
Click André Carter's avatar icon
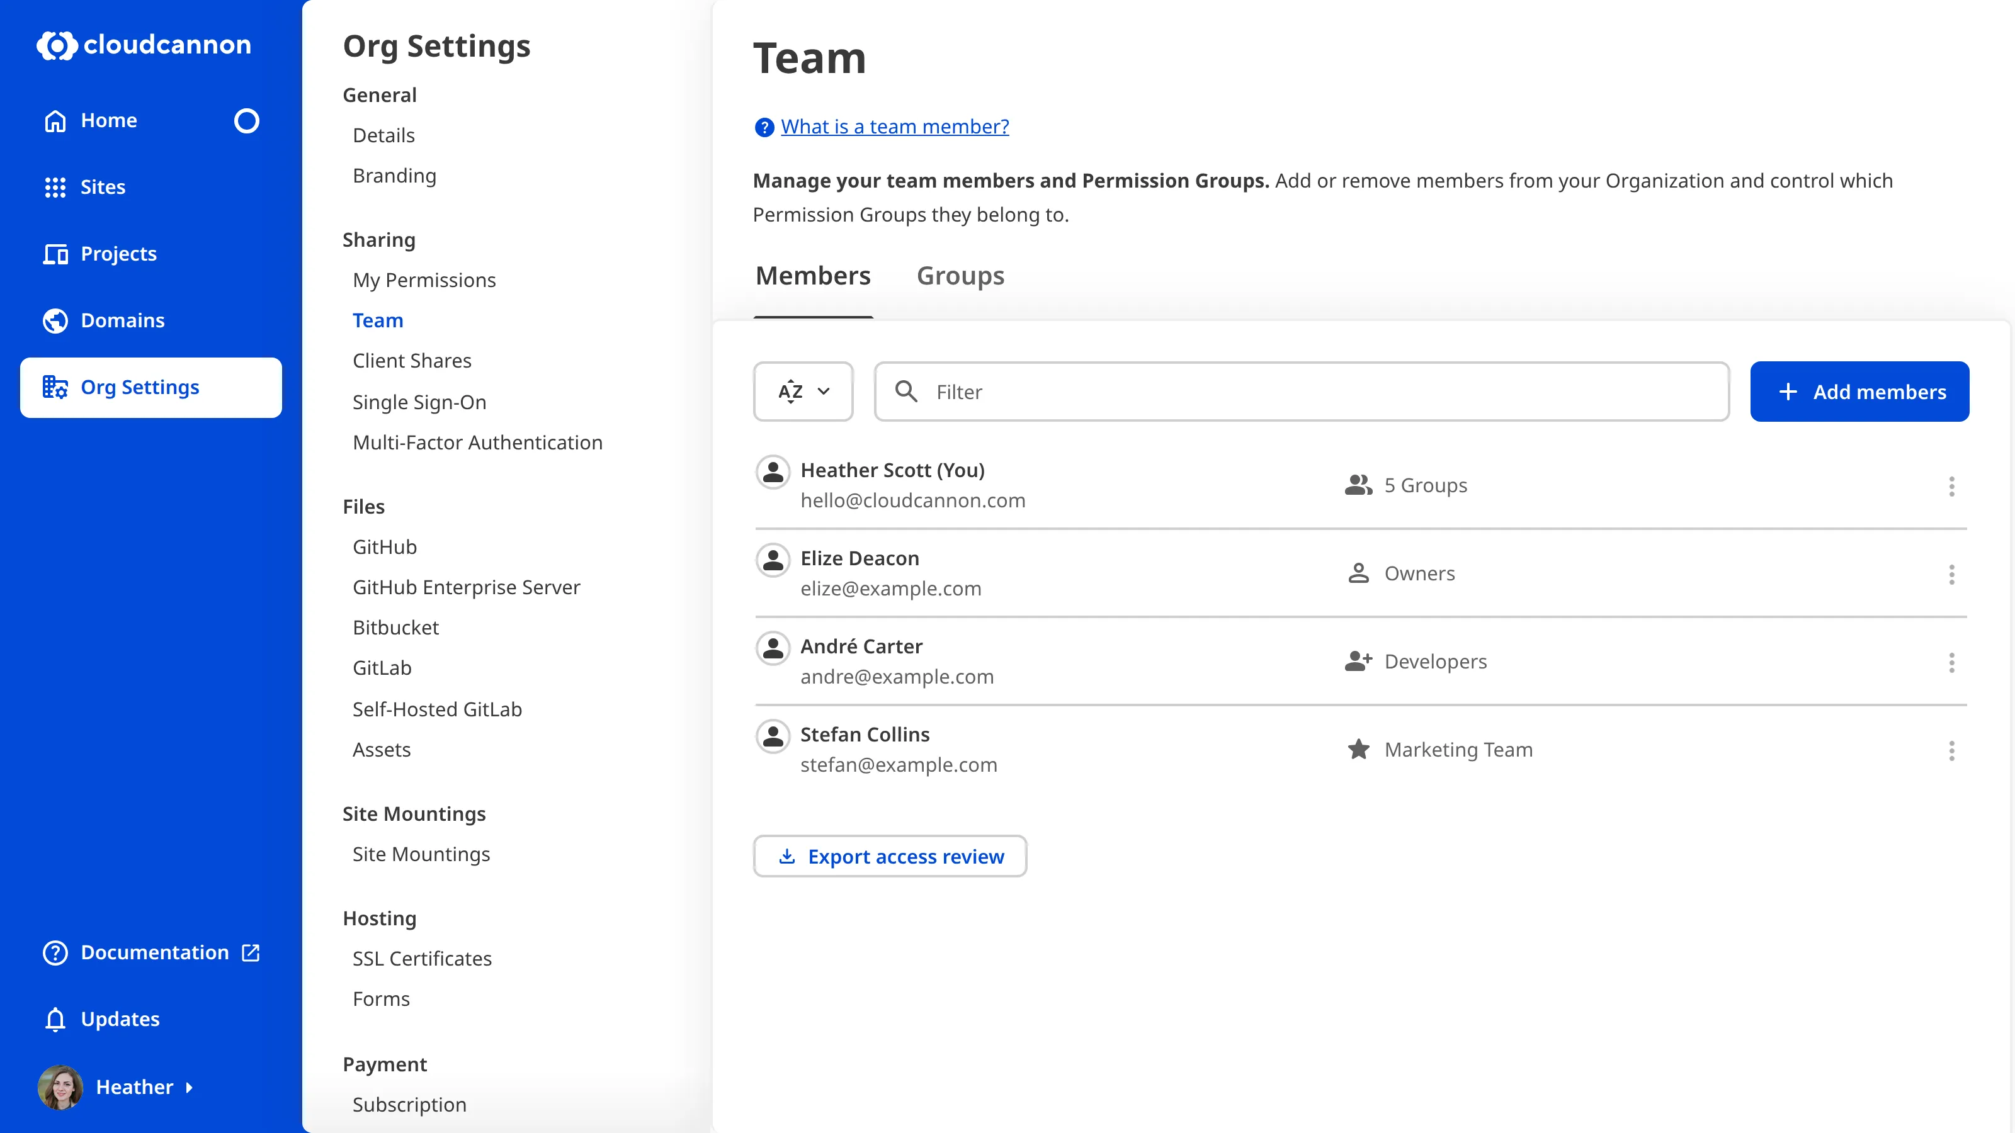point(773,648)
